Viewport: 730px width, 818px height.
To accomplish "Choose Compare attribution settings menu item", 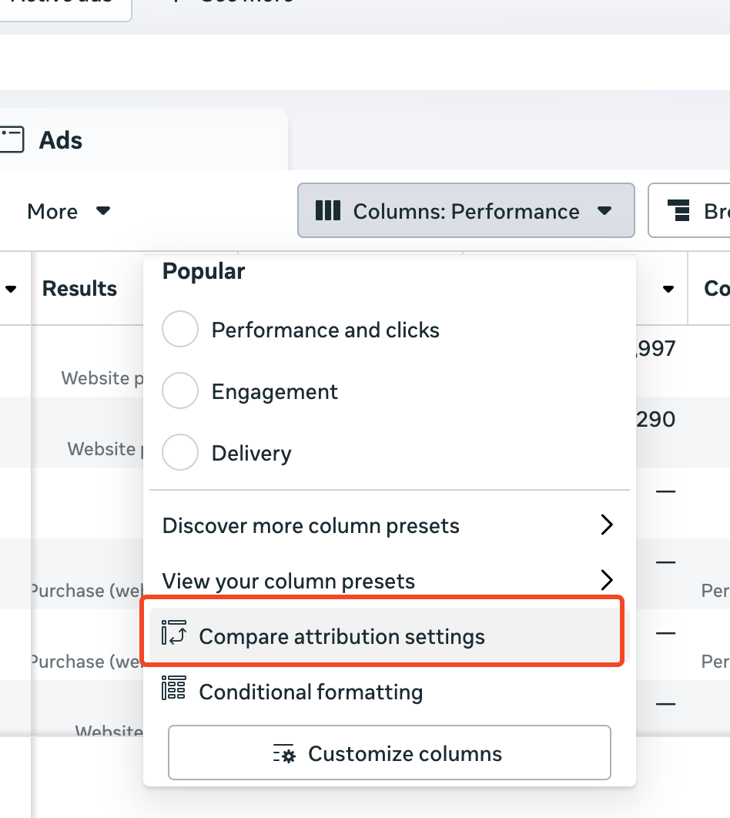I will 342,637.
